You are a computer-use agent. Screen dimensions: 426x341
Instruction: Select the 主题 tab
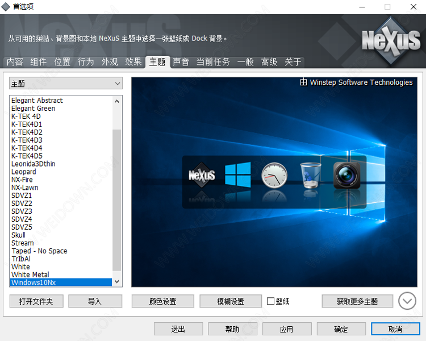157,62
